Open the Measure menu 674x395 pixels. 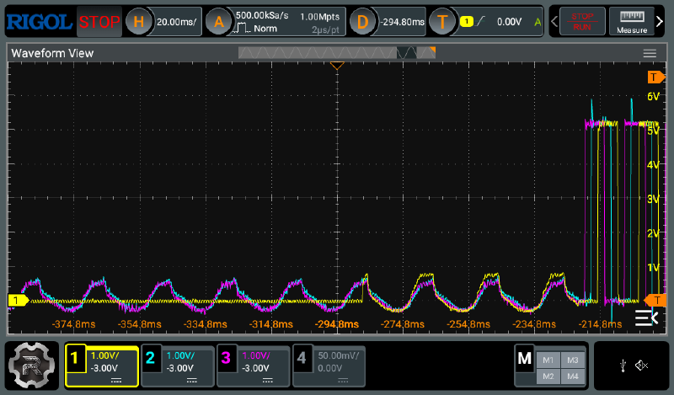pyautogui.click(x=632, y=20)
